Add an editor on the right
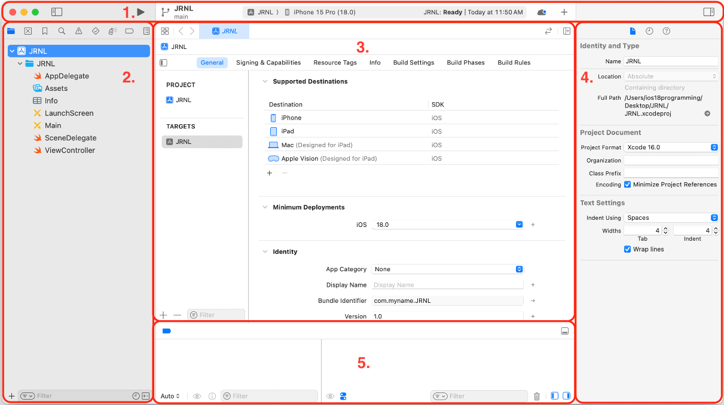The width and height of the screenshot is (724, 405). click(567, 31)
